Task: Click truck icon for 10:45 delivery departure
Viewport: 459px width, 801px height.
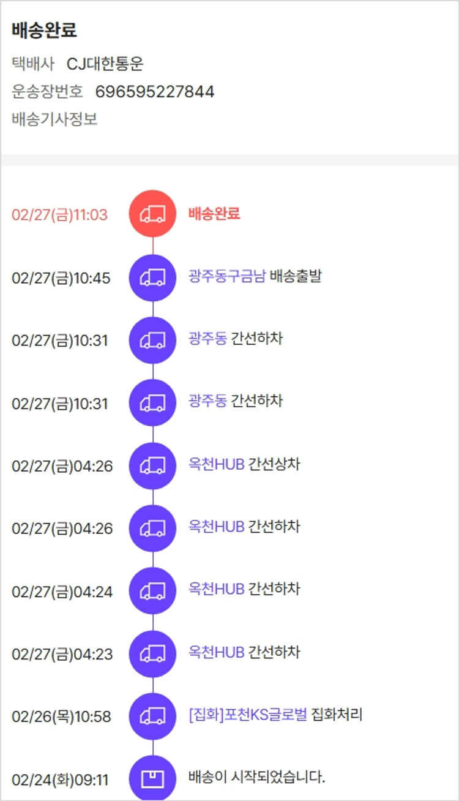Action: (152, 277)
